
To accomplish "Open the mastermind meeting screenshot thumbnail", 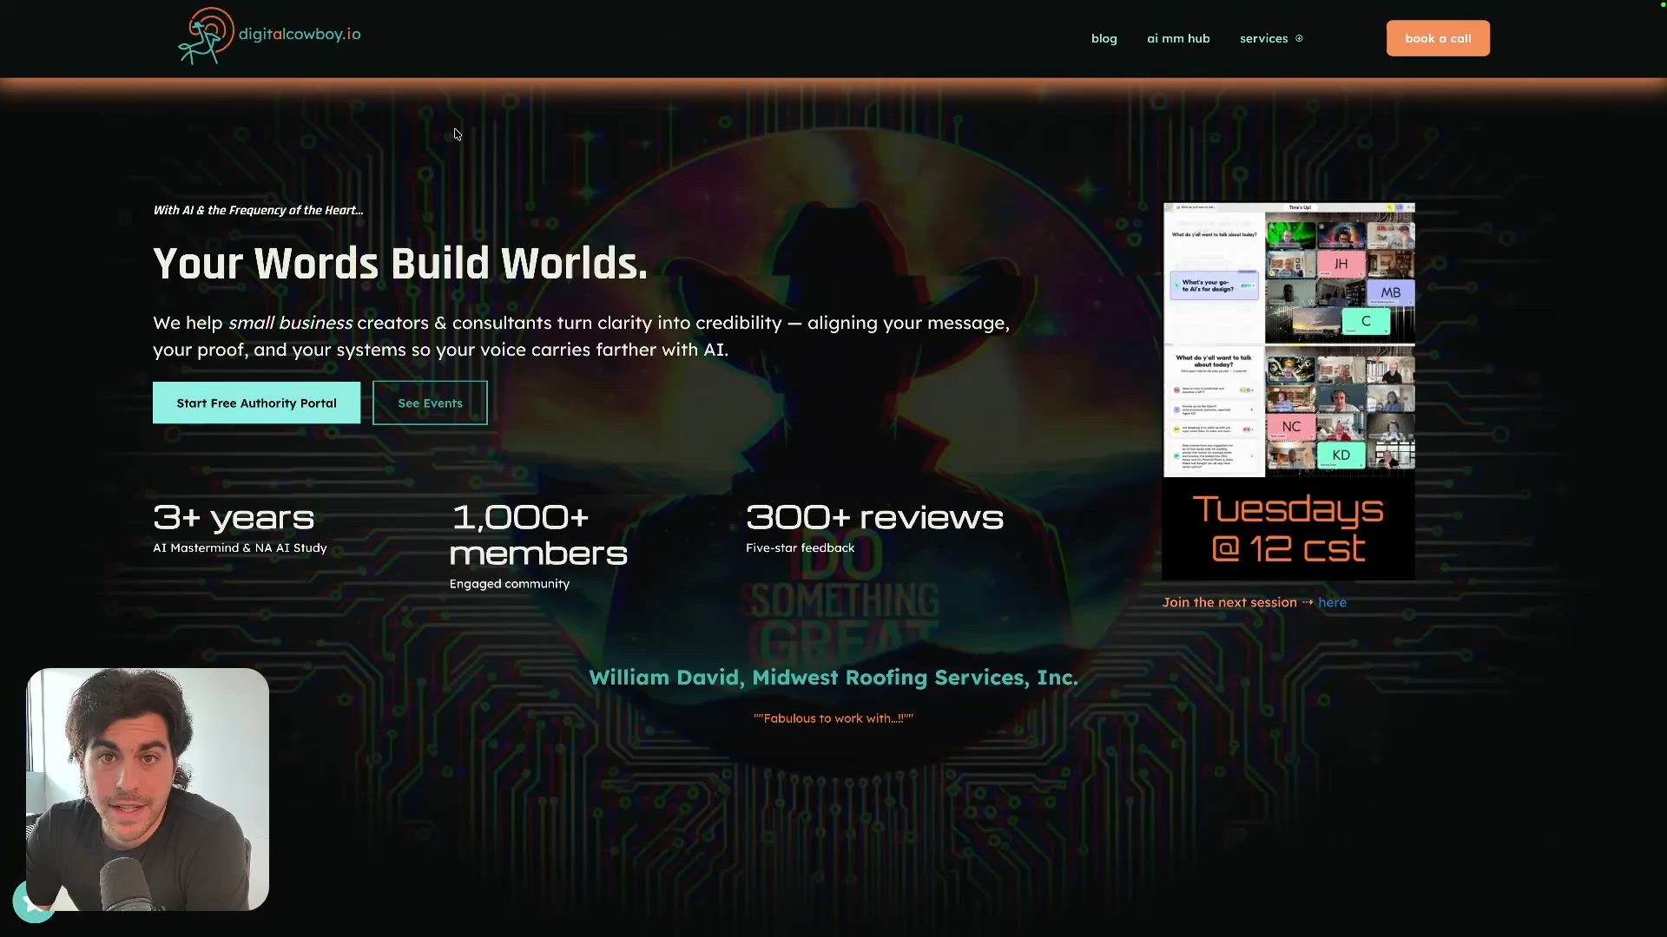I will (x=1288, y=339).
